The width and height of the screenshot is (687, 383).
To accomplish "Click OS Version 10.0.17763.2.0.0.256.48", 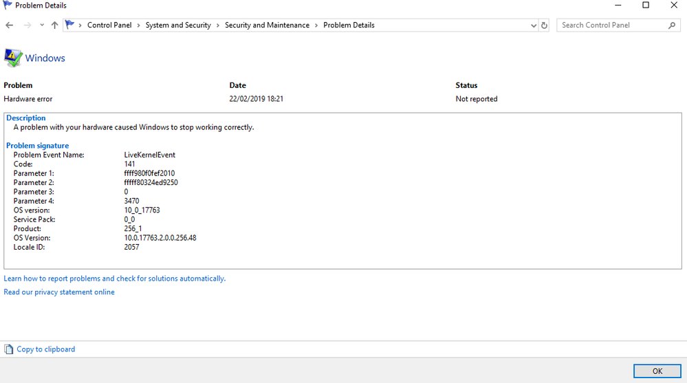I will click(x=160, y=237).
